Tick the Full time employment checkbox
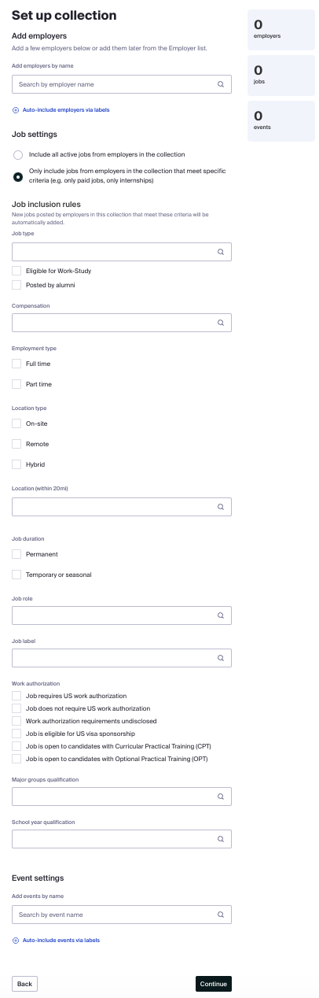The width and height of the screenshot is (319, 998). [16, 364]
